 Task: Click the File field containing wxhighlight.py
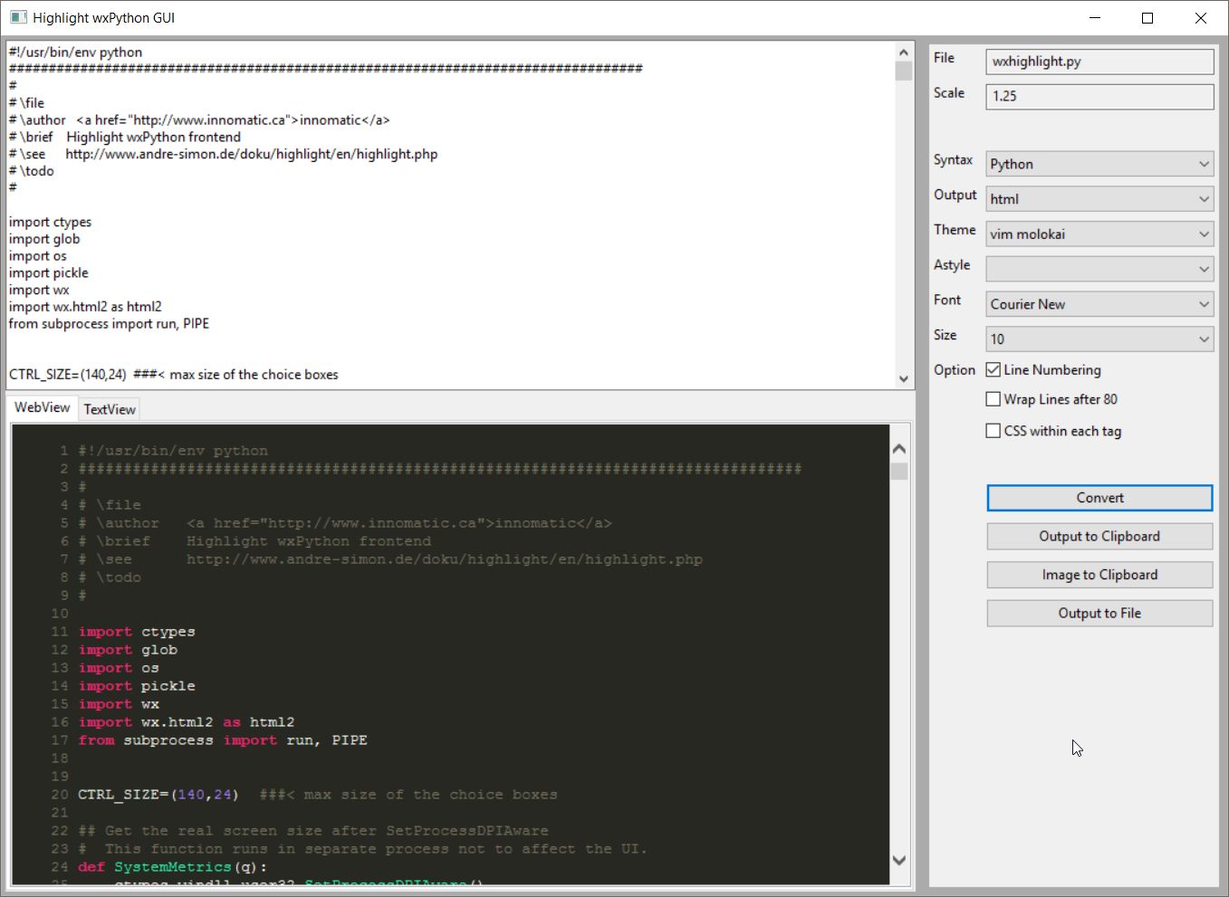tap(1099, 62)
